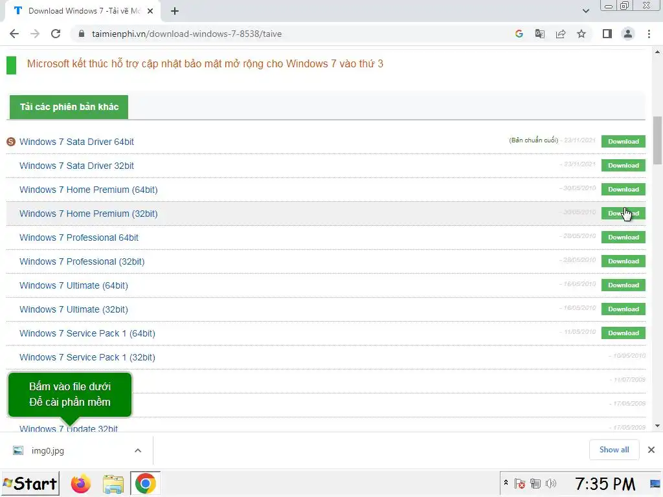Screen dimensions: 663x497
Task: Open the Chrome profile avatar
Action: [628, 34]
